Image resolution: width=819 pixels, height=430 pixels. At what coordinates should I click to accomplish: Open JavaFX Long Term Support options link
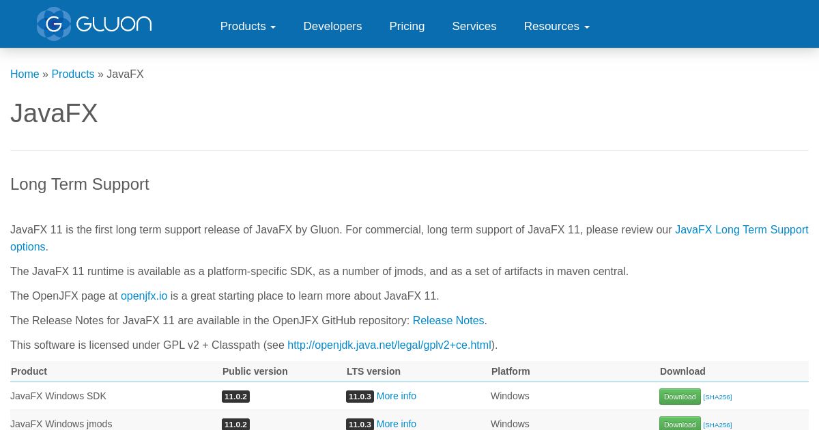coord(741,229)
